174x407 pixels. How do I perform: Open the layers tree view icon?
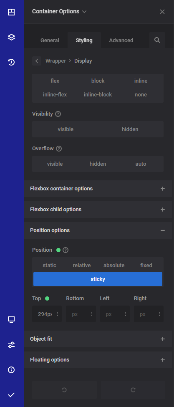11,37
